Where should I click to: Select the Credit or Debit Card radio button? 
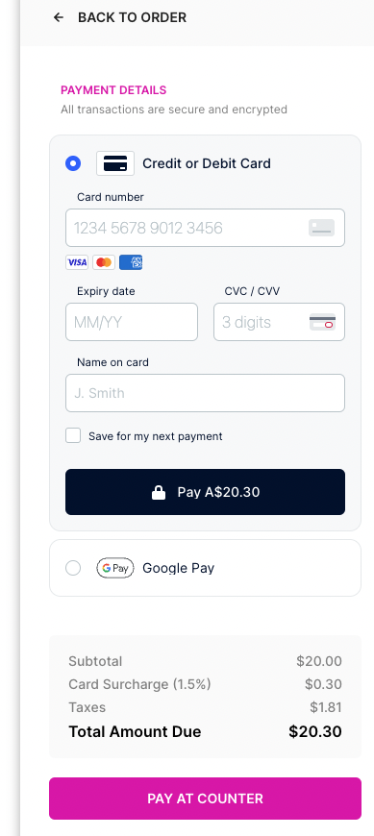click(73, 163)
